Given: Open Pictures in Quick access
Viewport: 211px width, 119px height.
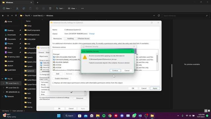Looking at the screenshot, I should coord(9,44).
